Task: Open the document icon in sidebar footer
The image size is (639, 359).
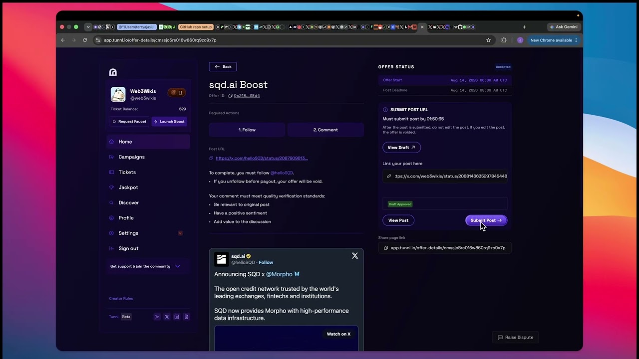Action: coord(186,317)
